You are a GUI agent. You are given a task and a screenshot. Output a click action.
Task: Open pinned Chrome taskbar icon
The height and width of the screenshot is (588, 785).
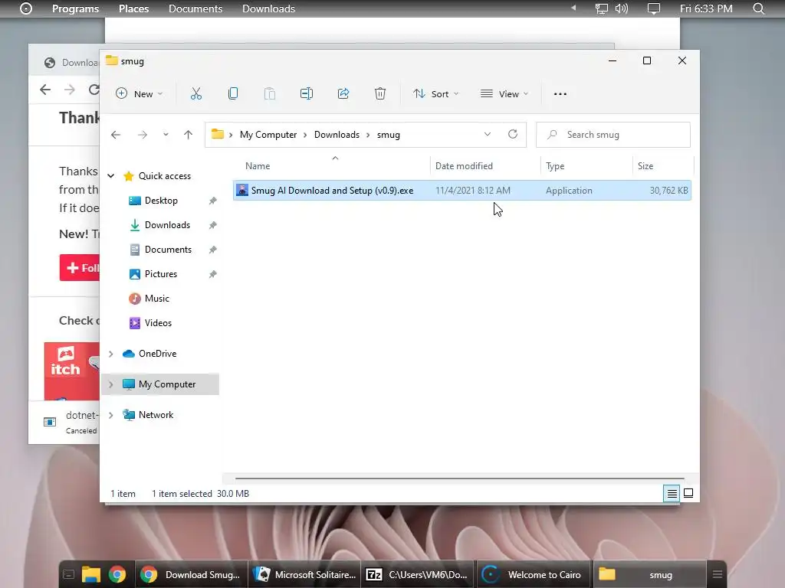[x=117, y=574]
